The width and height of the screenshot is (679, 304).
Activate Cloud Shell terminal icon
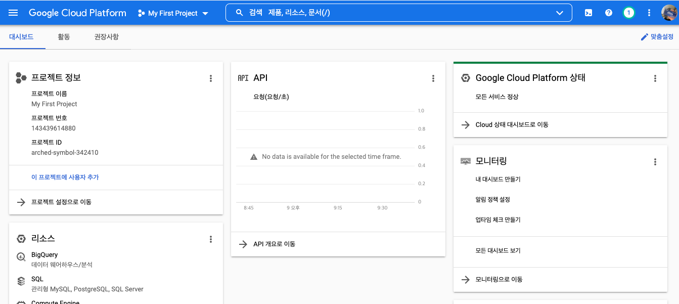[x=589, y=13]
